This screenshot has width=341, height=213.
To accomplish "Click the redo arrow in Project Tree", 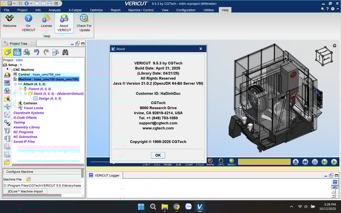I will click(x=46, y=52).
